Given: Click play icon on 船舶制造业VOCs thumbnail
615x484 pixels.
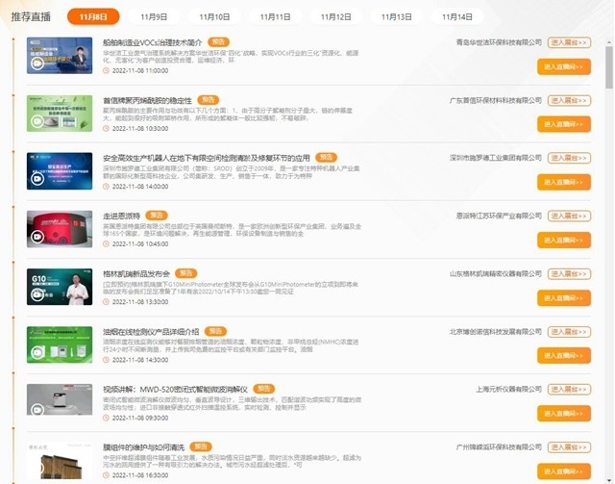Looking at the screenshot, I should coord(37,64).
